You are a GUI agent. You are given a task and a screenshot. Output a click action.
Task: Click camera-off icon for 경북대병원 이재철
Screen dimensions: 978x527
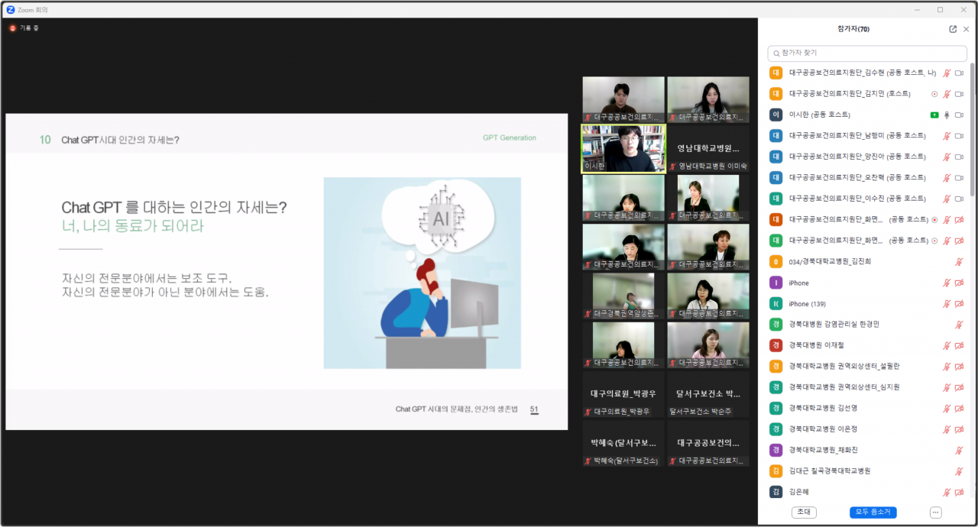(x=959, y=345)
